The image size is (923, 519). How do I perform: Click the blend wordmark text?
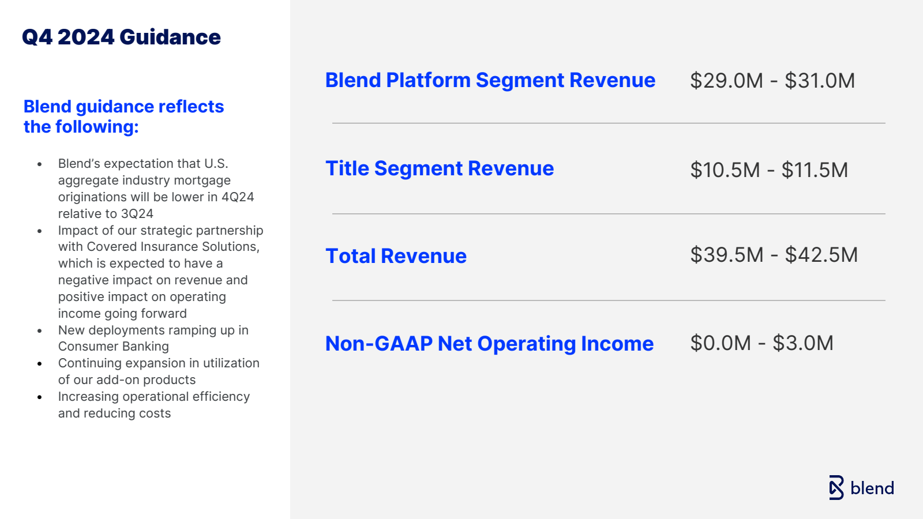(872, 488)
